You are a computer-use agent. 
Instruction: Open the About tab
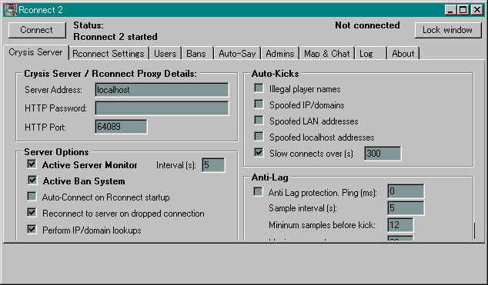403,54
